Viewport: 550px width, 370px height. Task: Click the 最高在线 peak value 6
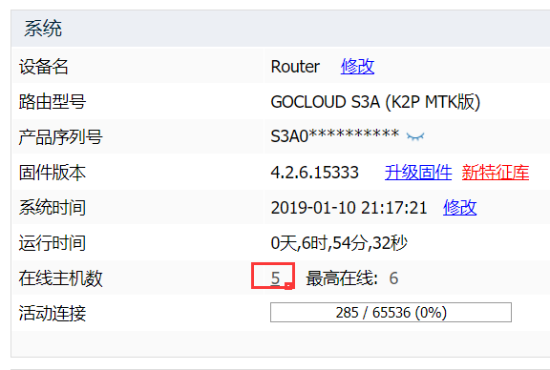tap(393, 278)
